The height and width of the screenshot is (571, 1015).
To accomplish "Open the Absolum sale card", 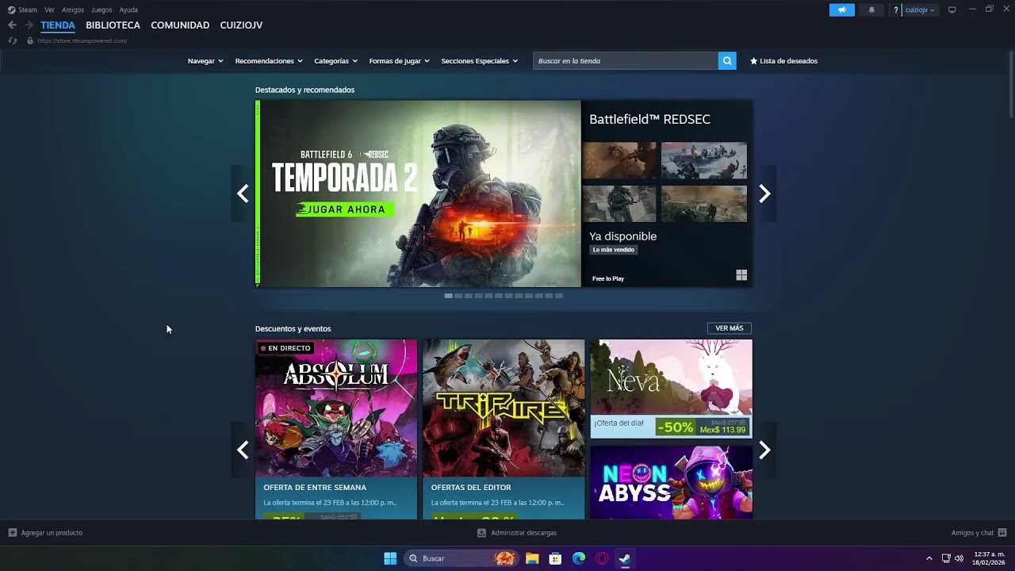I will (x=336, y=429).
